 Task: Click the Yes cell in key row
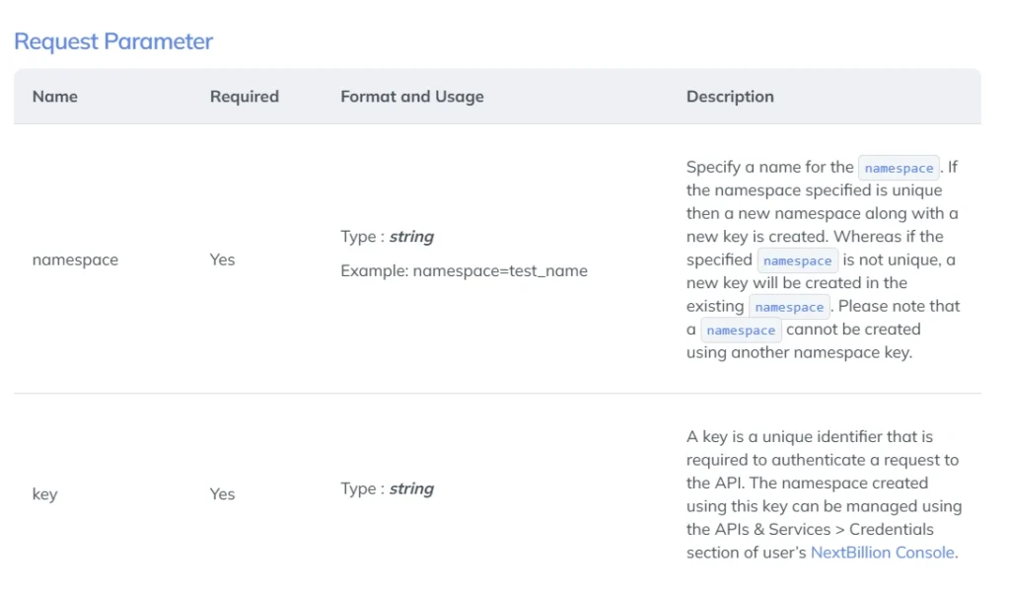222,494
